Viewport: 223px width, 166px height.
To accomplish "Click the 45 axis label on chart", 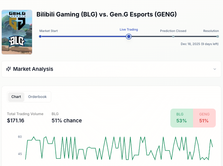I will click(20, 154).
